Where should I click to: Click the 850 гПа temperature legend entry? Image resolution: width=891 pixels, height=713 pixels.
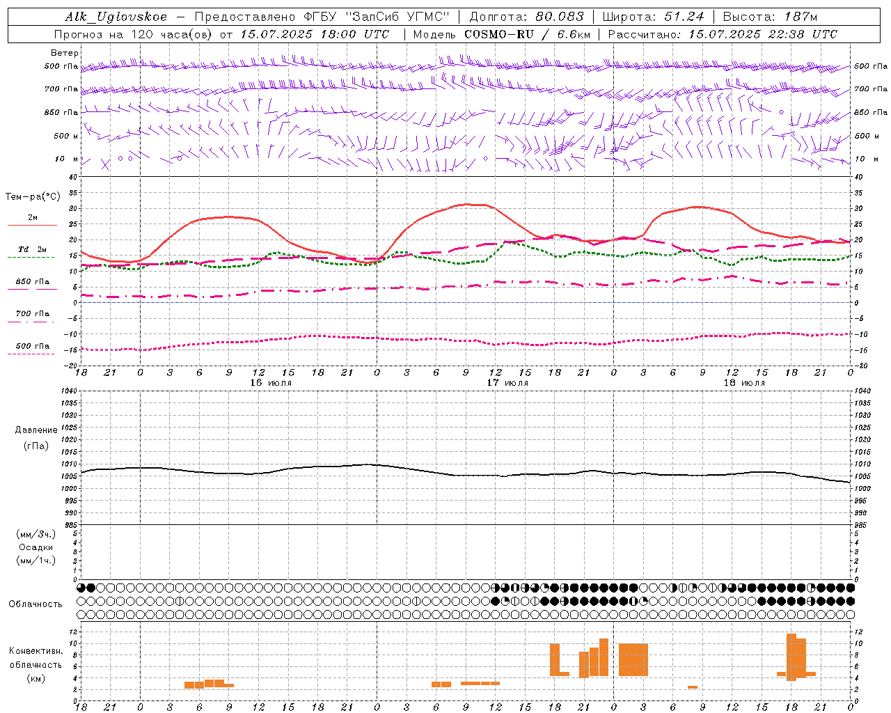(x=33, y=282)
